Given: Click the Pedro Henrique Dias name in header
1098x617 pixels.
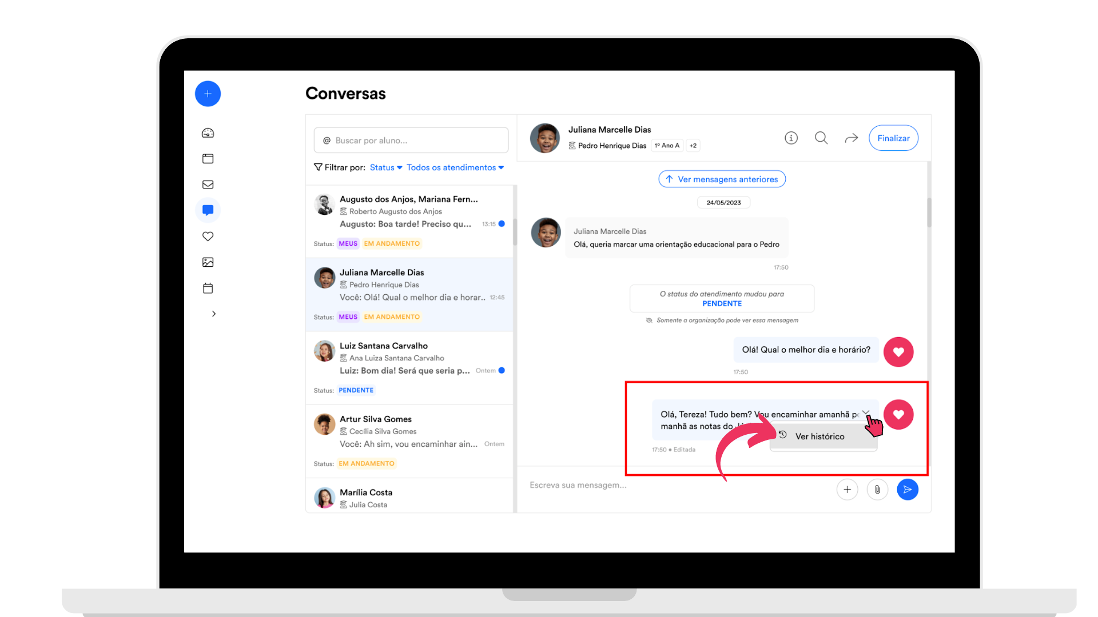Looking at the screenshot, I should [612, 146].
